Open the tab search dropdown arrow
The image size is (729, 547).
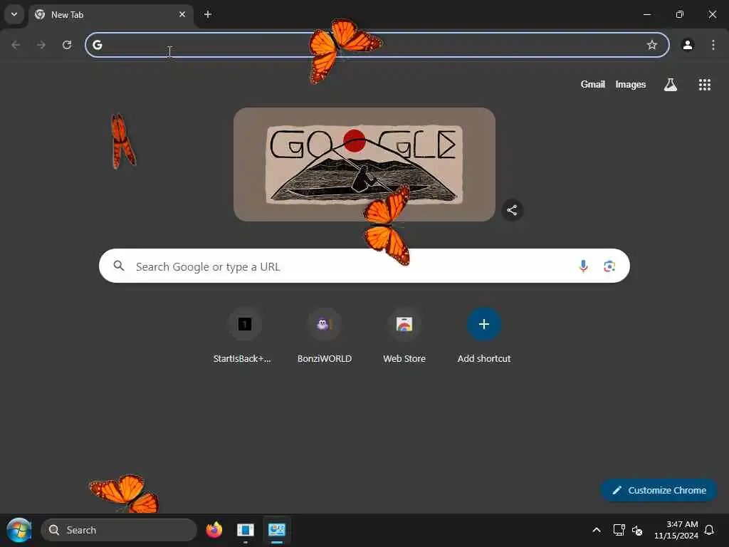(14, 14)
